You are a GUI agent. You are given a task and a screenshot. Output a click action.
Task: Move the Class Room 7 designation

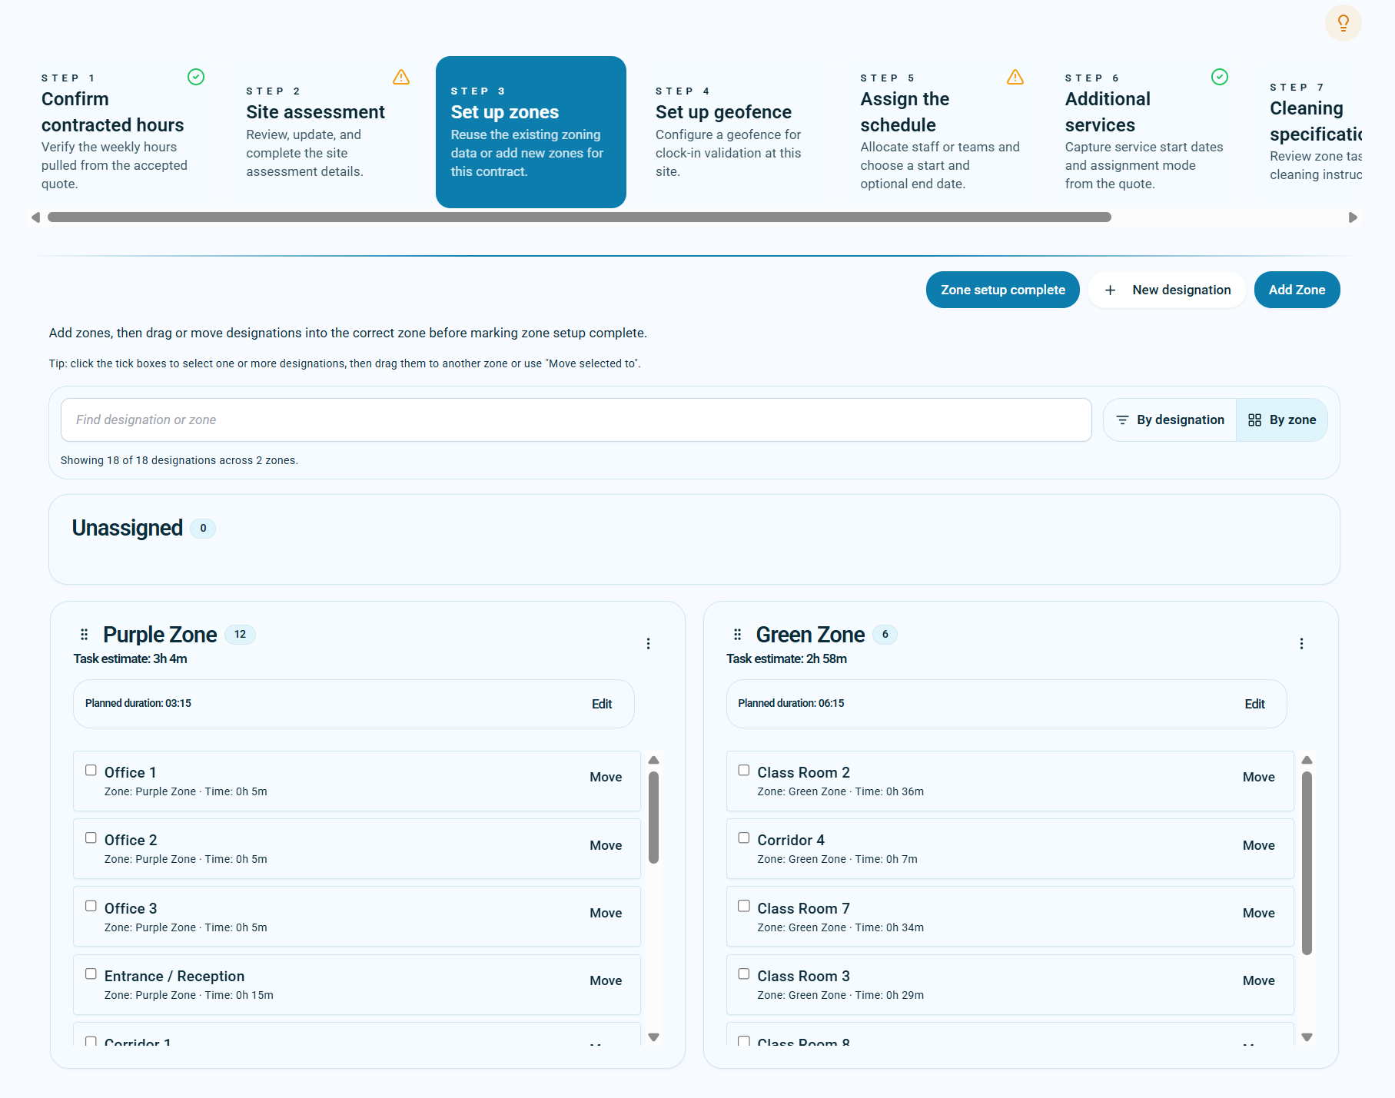pos(1259,913)
